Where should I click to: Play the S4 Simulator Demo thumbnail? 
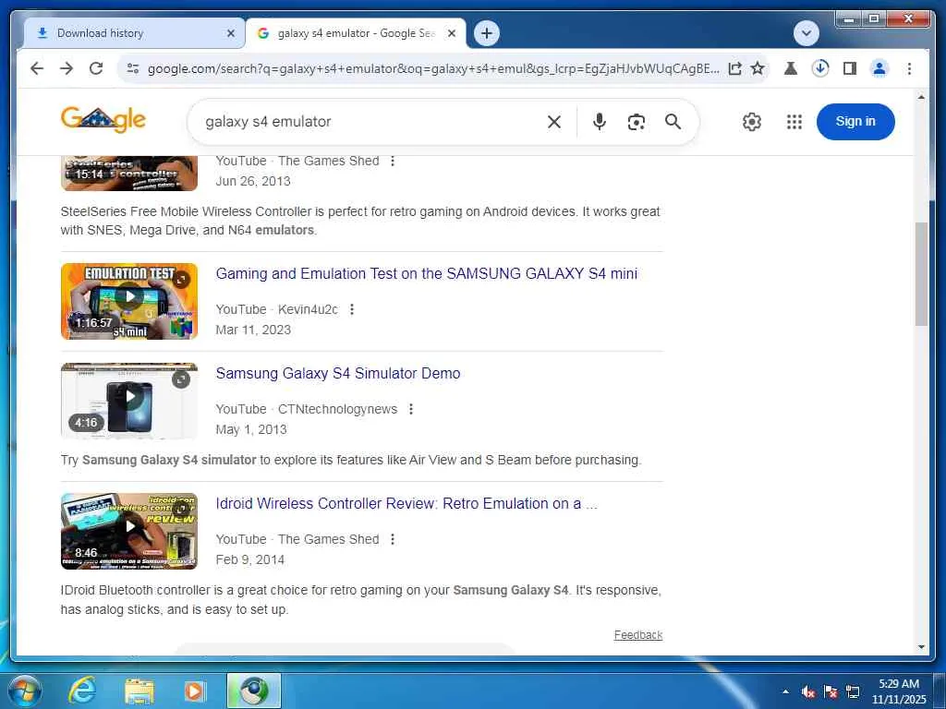pyautogui.click(x=129, y=401)
